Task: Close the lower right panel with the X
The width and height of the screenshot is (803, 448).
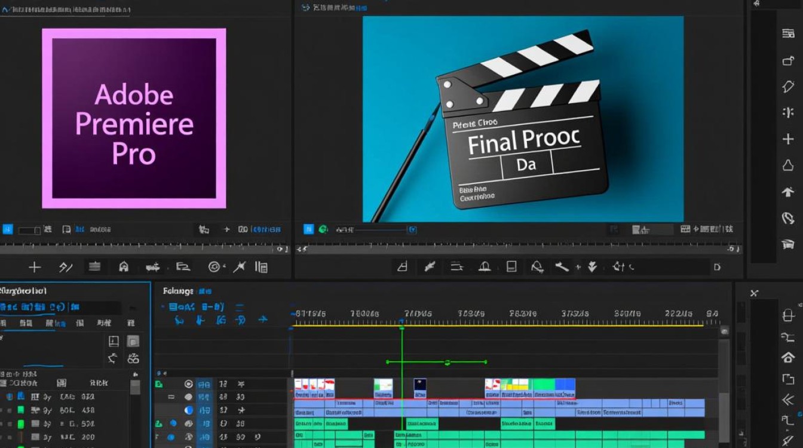Action: [754, 293]
